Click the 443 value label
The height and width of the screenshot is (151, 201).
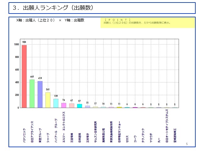tap(32, 77)
